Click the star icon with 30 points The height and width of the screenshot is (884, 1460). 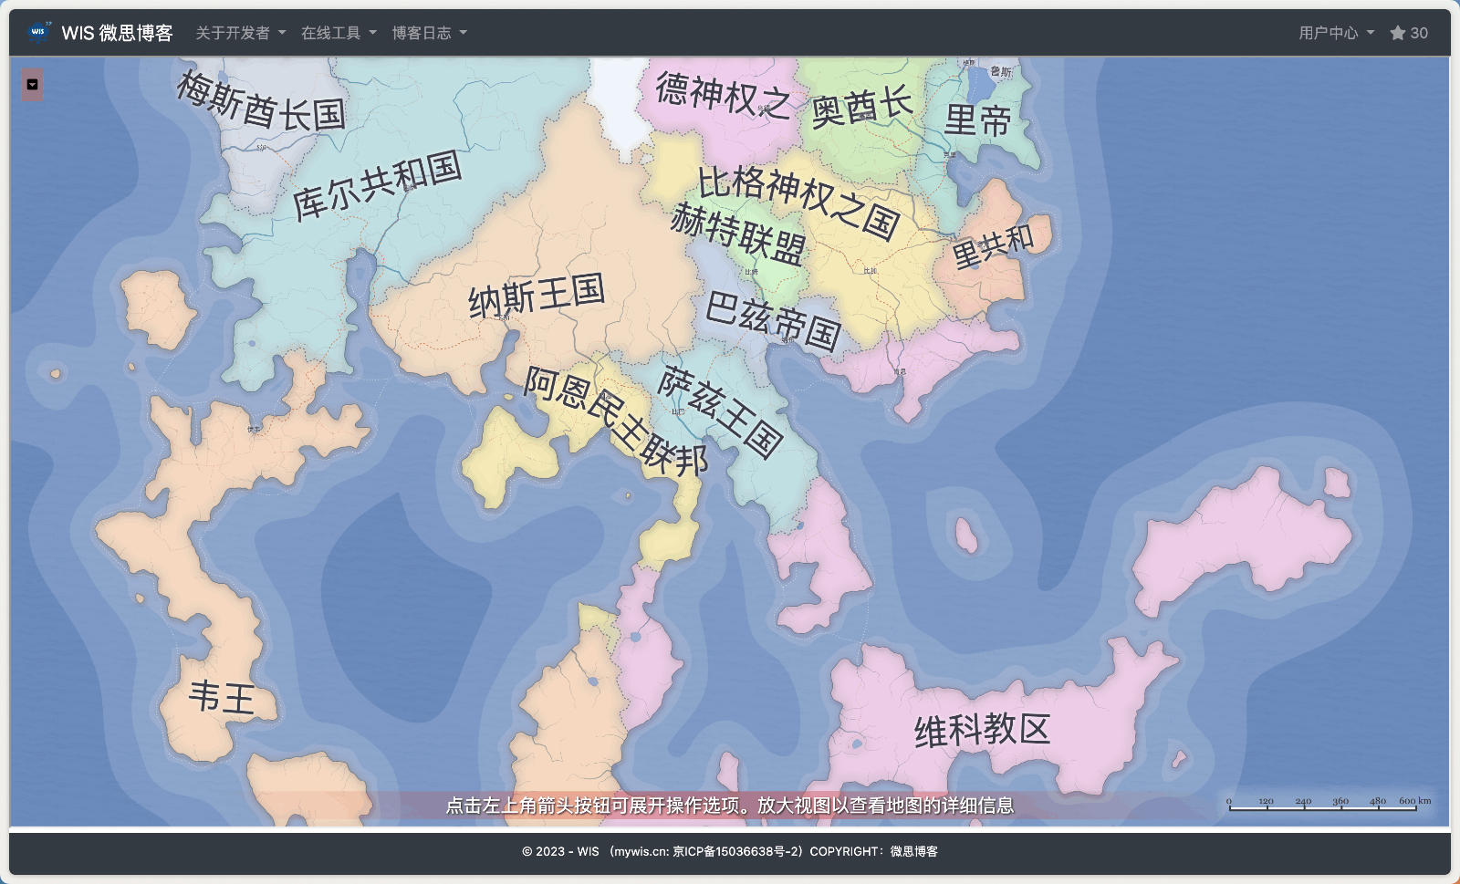(x=1409, y=33)
